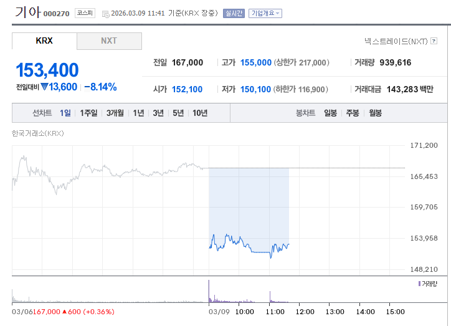This screenshot has width=451, height=326.
Task: Switch to the KRX tab
Action: [44, 41]
